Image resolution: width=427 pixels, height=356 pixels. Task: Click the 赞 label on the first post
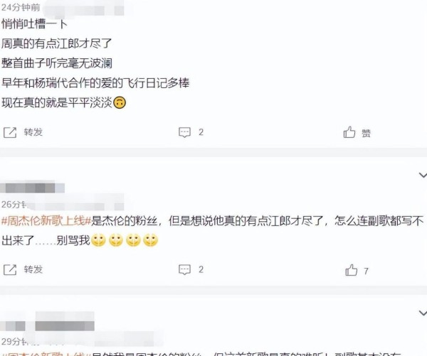tap(366, 134)
